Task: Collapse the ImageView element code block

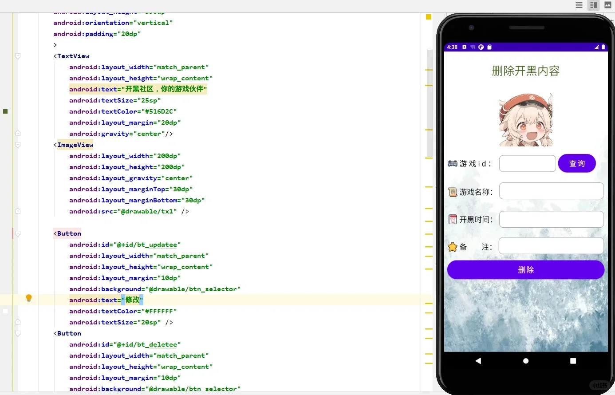Action: [18, 144]
